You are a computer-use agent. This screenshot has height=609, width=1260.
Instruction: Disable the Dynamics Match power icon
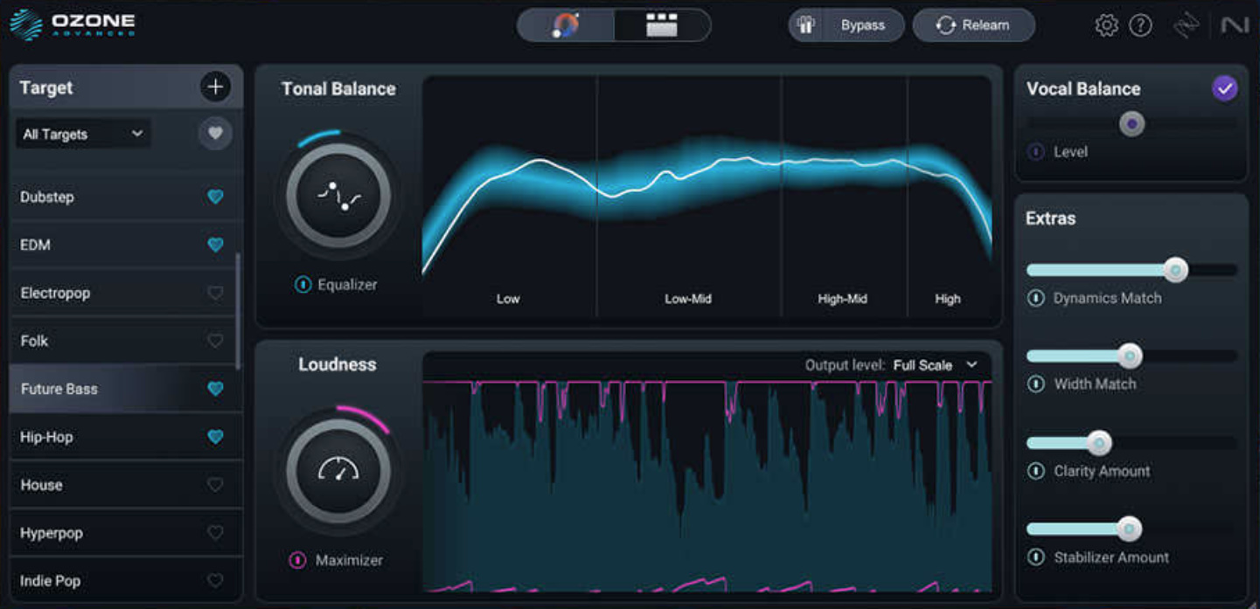click(x=1037, y=298)
